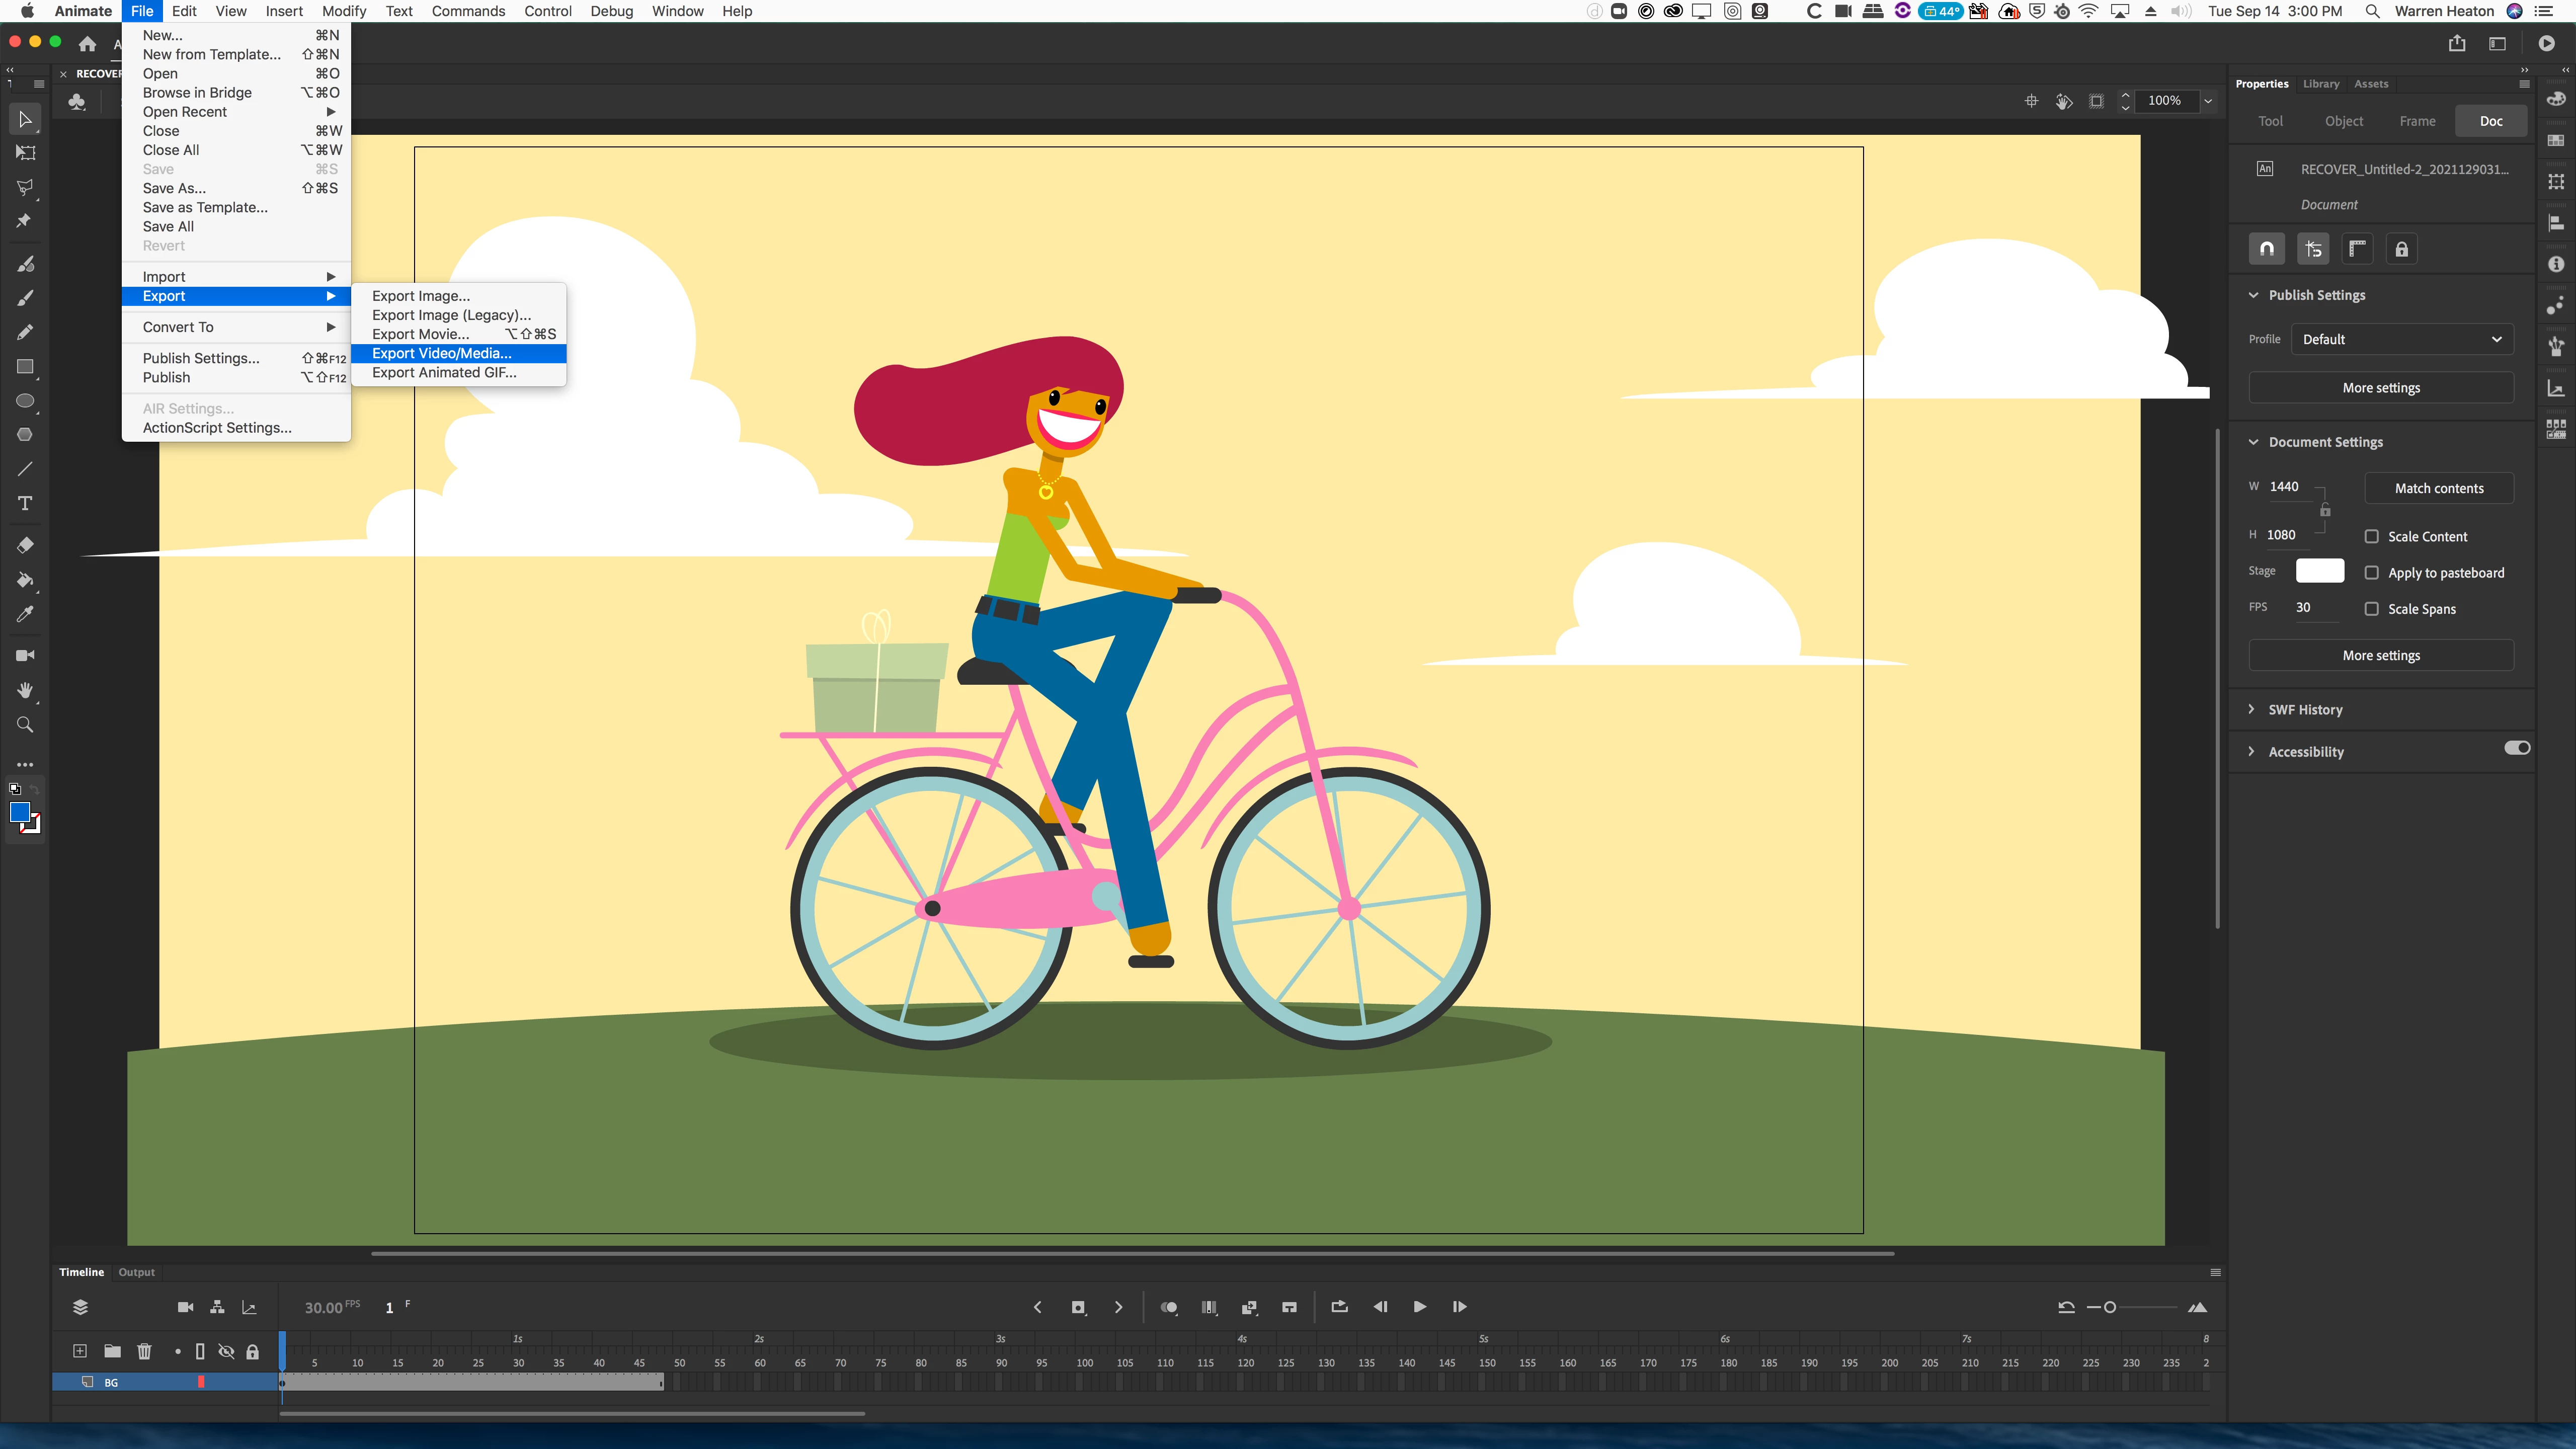Open the Profile Default dropdown

[x=2401, y=339]
